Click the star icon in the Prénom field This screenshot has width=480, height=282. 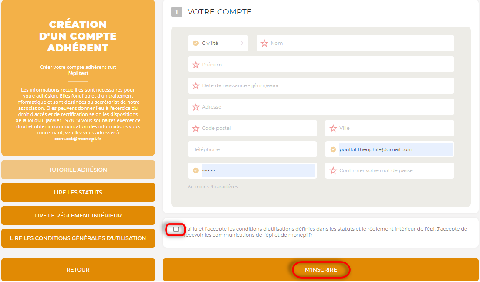point(196,65)
